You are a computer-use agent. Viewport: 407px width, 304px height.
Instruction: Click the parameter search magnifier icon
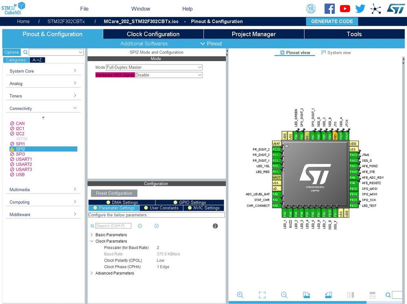(x=92, y=226)
